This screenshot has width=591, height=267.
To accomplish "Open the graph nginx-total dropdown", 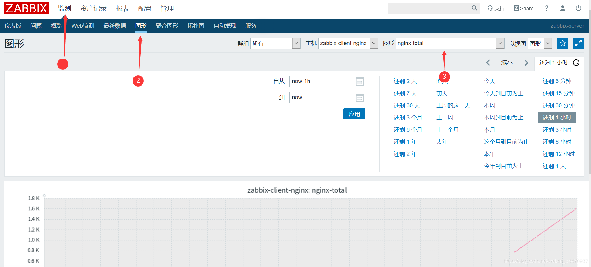I will [x=450, y=43].
